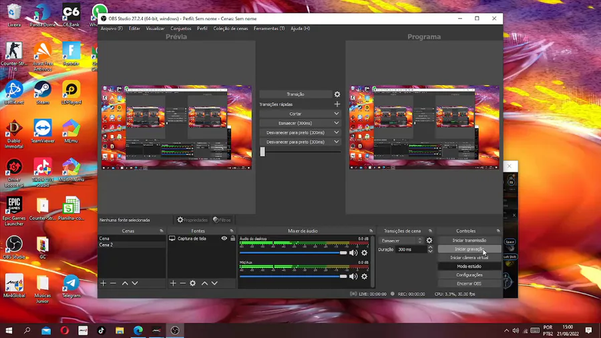This screenshot has width=601, height=338.
Task: Expand first Desvanecer para preto (300ms) dropdown
Action: click(337, 132)
